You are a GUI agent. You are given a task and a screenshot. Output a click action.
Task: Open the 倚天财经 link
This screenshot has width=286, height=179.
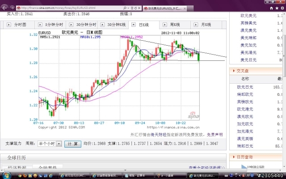pos(159,135)
